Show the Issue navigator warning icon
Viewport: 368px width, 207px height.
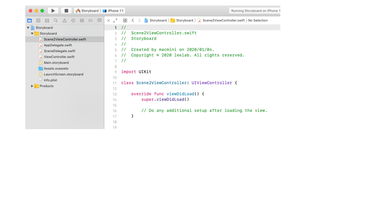(64, 20)
